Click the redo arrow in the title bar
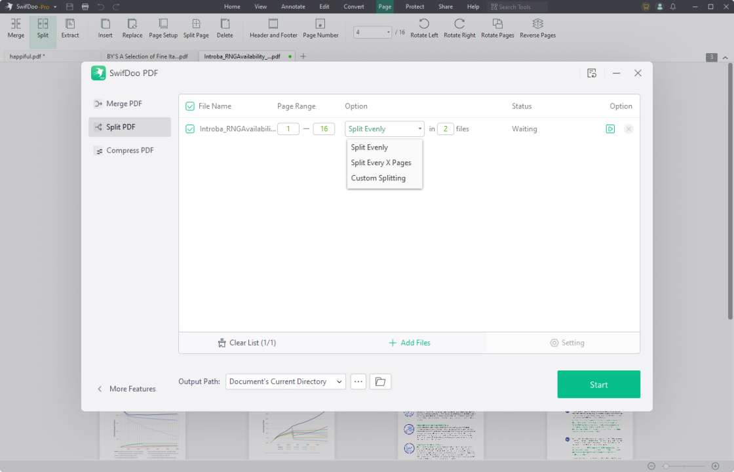Image resolution: width=734 pixels, height=472 pixels. pyautogui.click(x=116, y=7)
